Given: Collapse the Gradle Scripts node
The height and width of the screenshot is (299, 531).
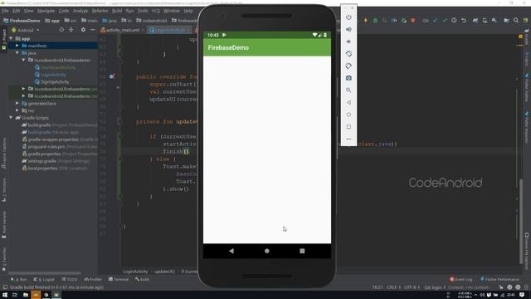Looking at the screenshot, I should pyautogui.click(x=11, y=118).
